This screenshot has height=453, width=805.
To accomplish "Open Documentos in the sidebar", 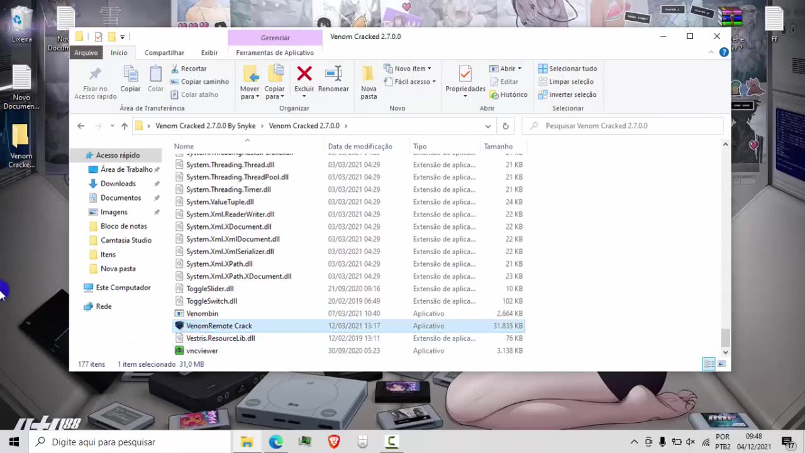I will click(x=121, y=198).
